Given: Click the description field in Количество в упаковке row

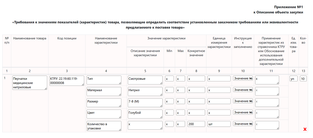Looking at the screenshot, I should click(x=145, y=125).
